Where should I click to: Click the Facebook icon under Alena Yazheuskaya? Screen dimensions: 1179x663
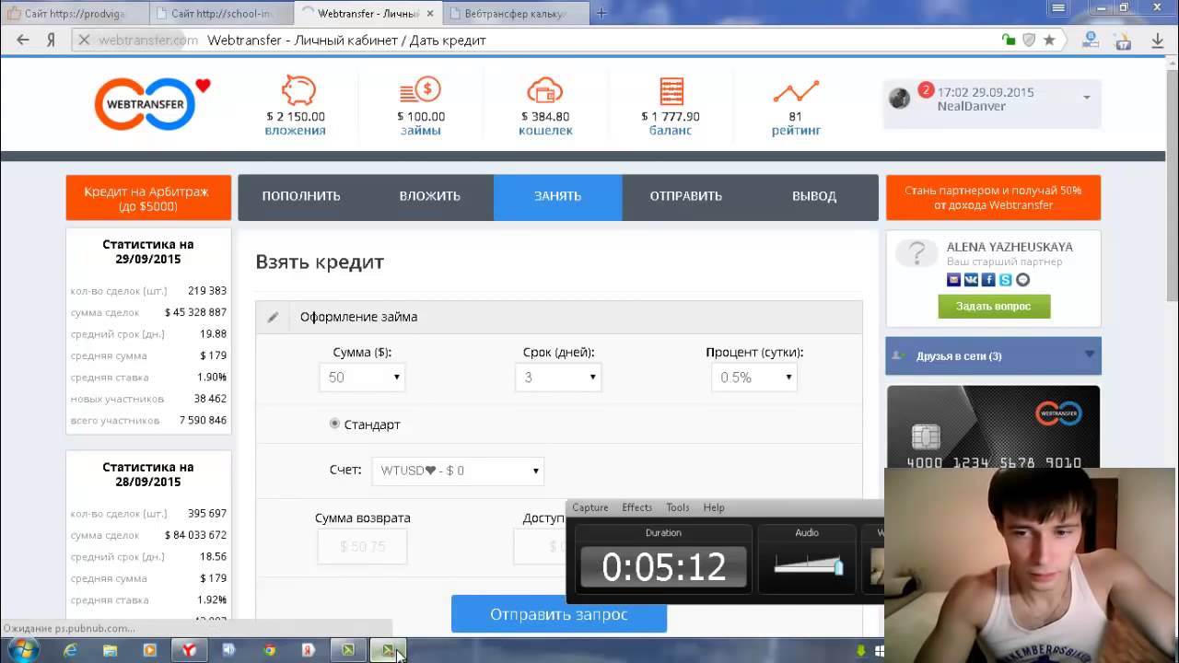coord(988,280)
